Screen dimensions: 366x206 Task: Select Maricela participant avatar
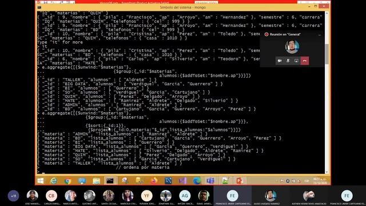coord(128,196)
